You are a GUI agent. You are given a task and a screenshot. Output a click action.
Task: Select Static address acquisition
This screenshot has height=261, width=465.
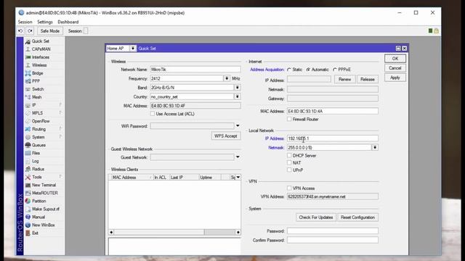[289, 70]
